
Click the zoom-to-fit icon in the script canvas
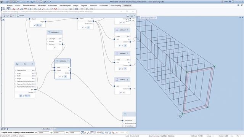click(127, 20)
